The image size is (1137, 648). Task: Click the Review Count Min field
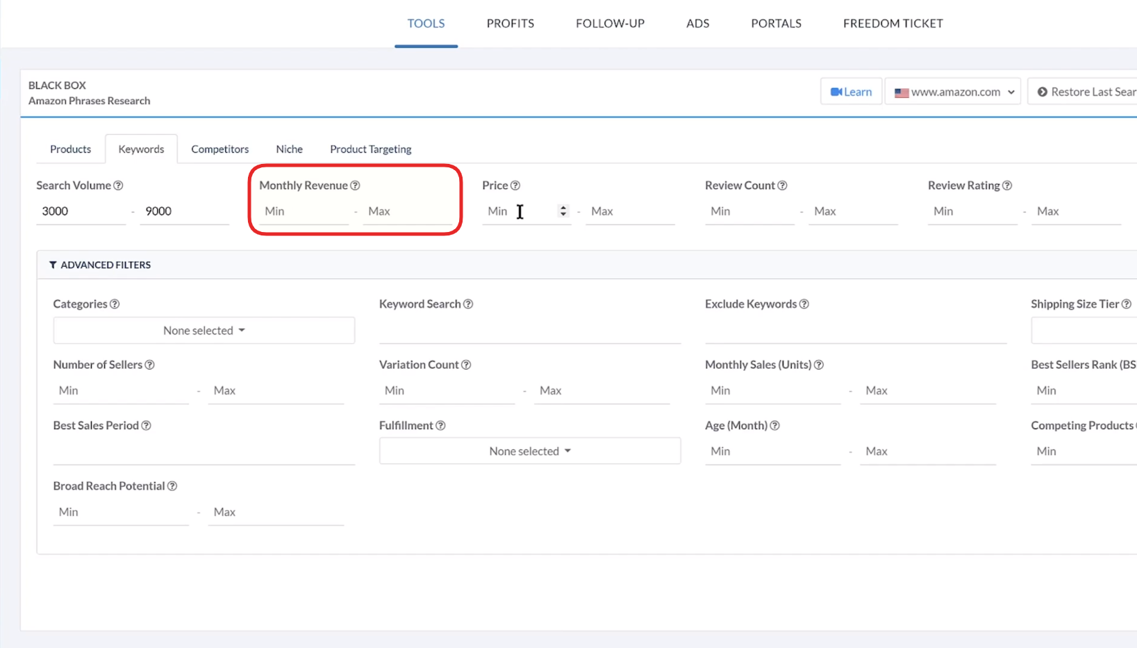[x=749, y=211]
